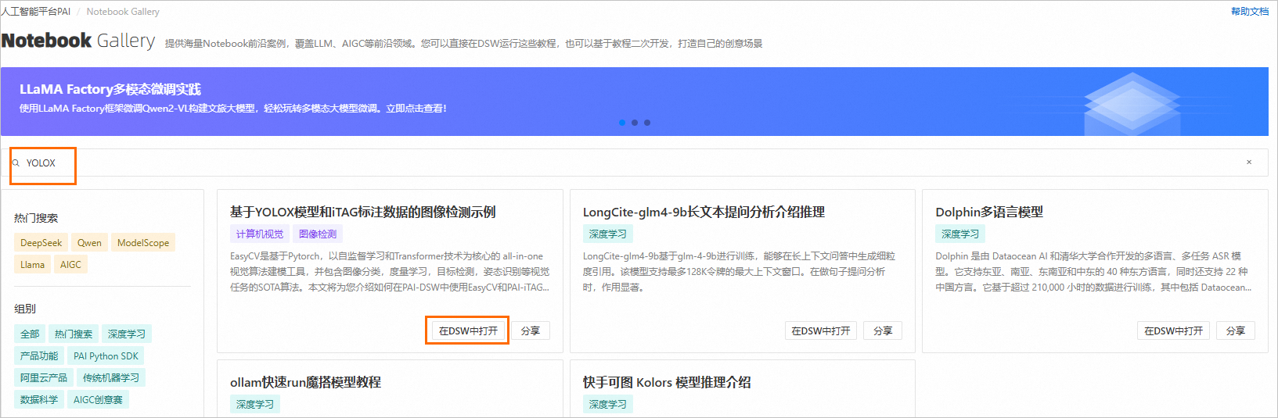Filter by the AIGC创意赛 group tag
The height and width of the screenshot is (418, 1278).
(98, 400)
